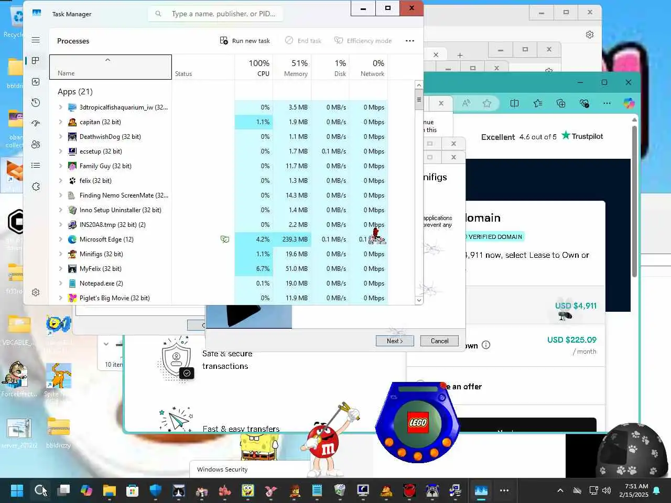This screenshot has width=671, height=503.
Task: Focus Task Manager search field
Action: click(x=215, y=14)
